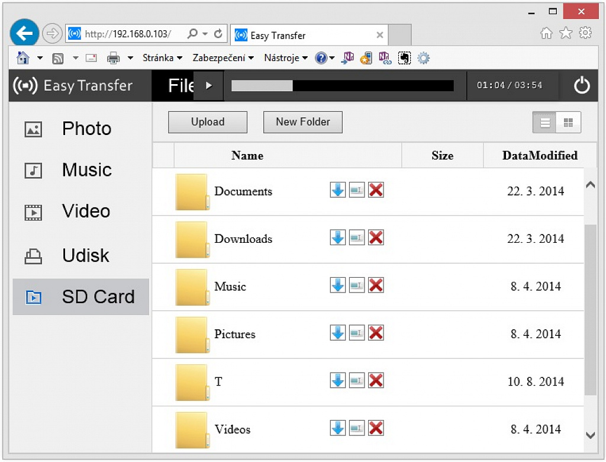Open the Videos folder icon

192,430
